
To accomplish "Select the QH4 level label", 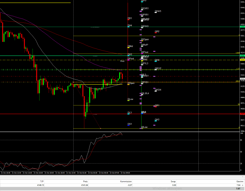I will 157,60.
